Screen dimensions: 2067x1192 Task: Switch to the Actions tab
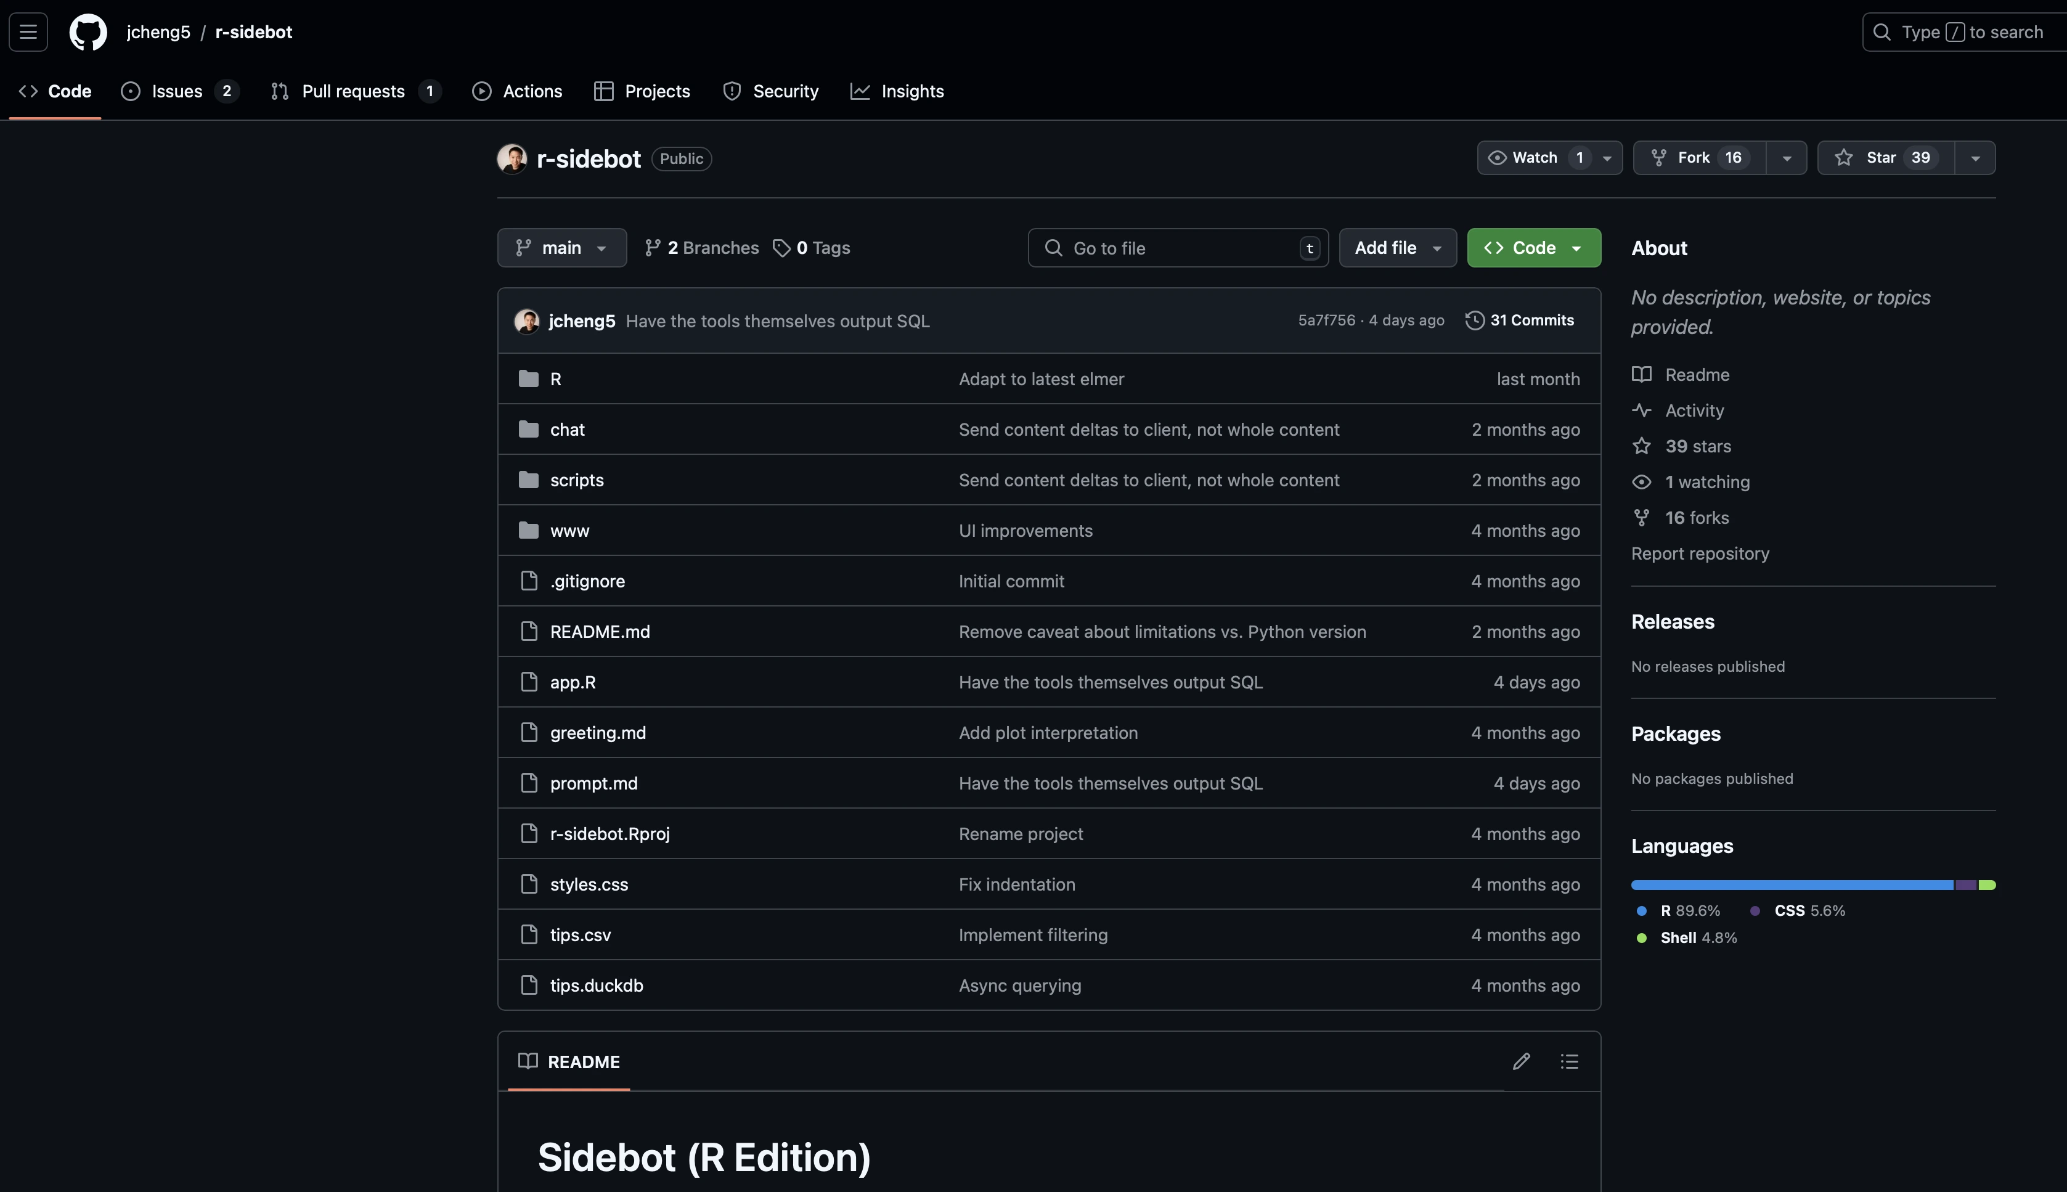click(x=517, y=91)
